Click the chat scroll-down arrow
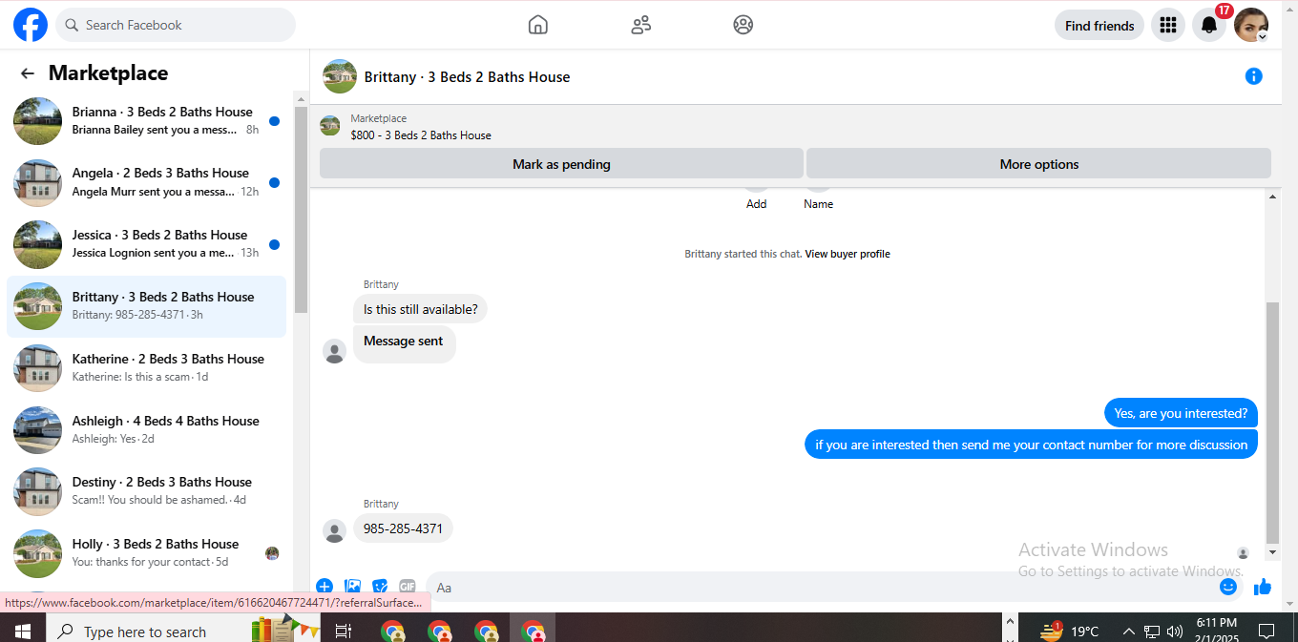The height and width of the screenshot is (642, 1298). (x=1272, y=552)
